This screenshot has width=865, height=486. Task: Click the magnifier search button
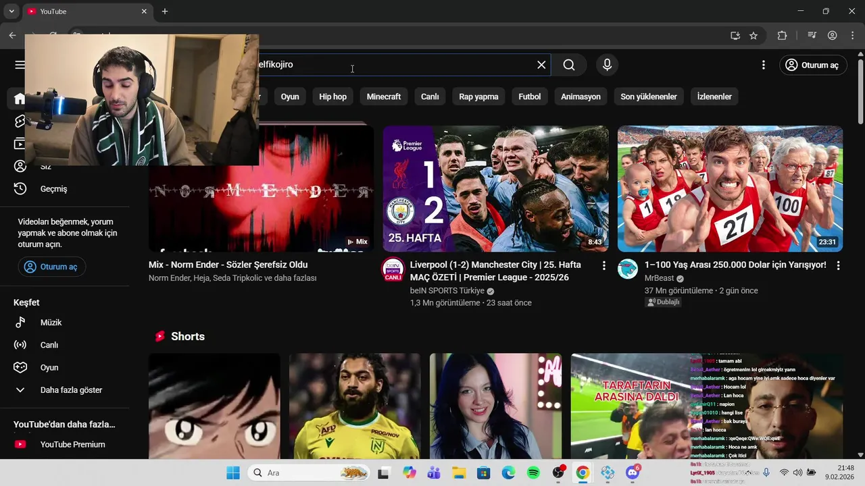(569, 65)
